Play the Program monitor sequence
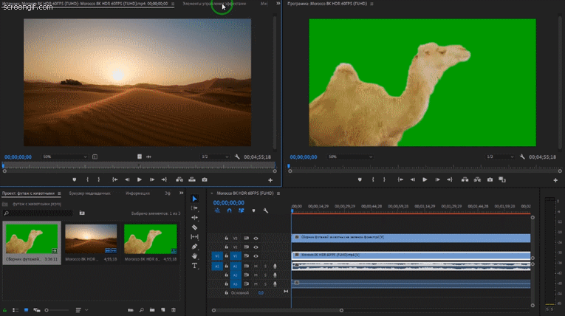 (x=425, y=179)
